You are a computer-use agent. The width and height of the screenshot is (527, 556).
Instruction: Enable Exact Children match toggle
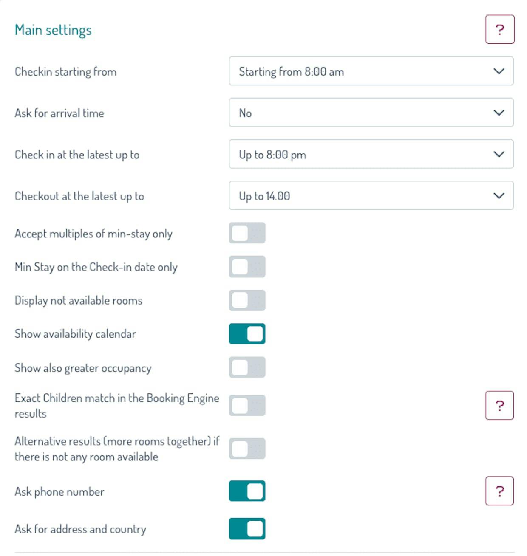click(x=247, y=405)
